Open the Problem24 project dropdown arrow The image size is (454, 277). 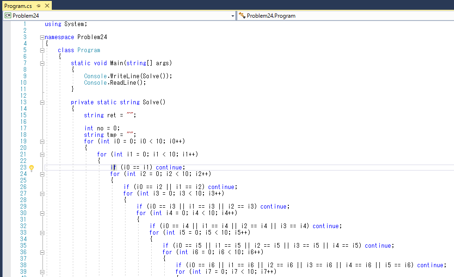point(233,16)
